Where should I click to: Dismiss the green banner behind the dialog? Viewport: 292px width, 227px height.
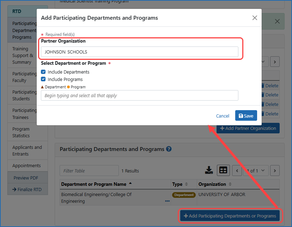[277, 21]
